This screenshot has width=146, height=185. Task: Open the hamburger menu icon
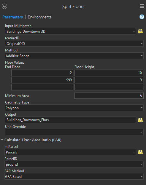tap(142, 6)
